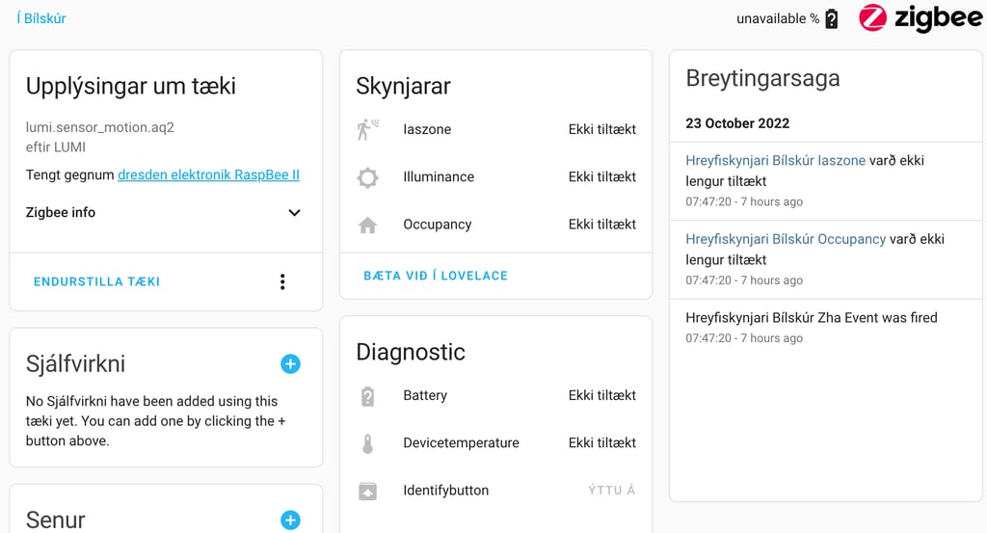Screen dimensions: 987x533
Task: Click the ÝTTU Á identify button
Action: pos(611,491)
